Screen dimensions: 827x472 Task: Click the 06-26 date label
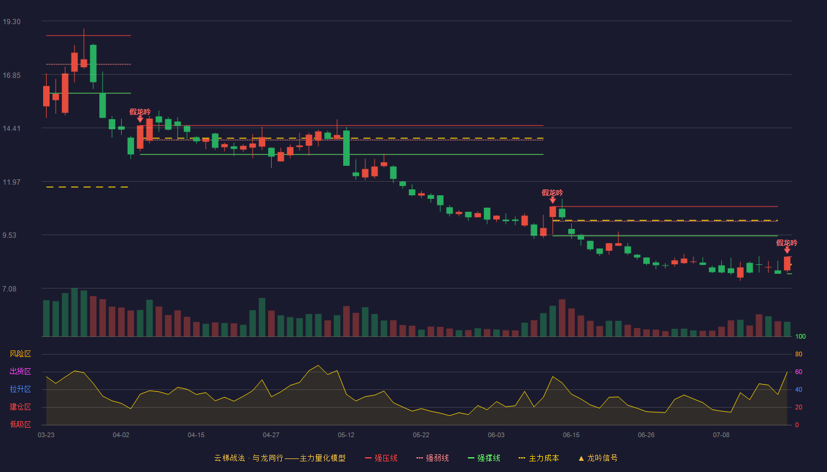646,435
